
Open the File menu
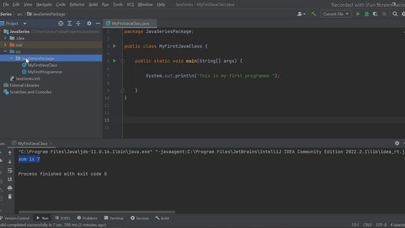point(6,4)
